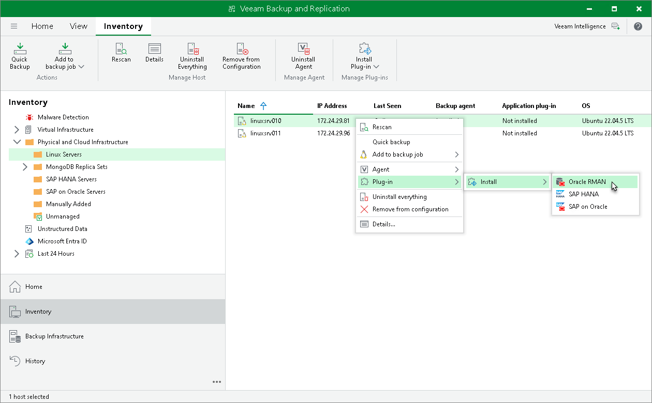Click the Add to backup job ribbon icon

coord(65,49)
